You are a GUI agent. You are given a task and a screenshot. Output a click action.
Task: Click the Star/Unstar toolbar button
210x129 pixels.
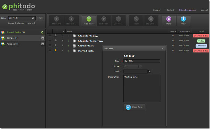click(151, 20)
